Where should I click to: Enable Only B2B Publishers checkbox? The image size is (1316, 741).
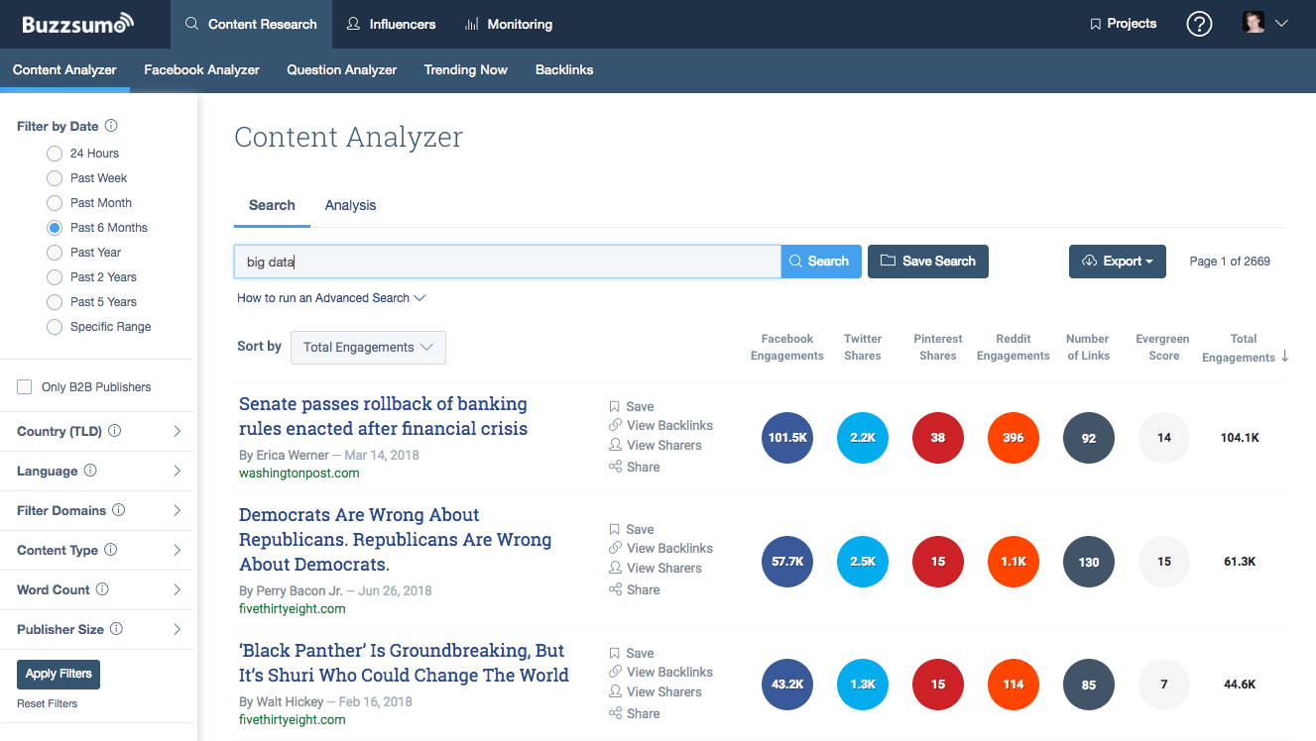click(25, 387)
